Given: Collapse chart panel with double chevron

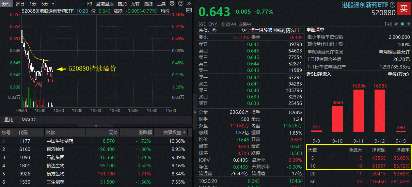Looking at the screenshot, I should [x=96, y=125].
